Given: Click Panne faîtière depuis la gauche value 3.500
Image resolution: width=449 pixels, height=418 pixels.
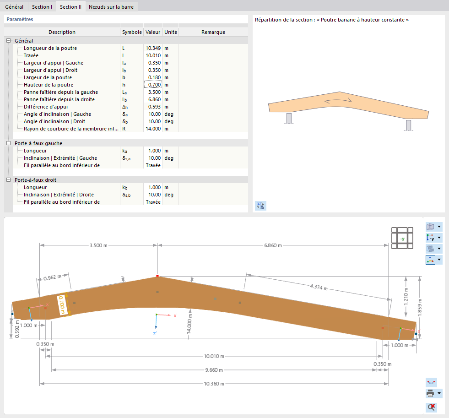Looking at the screenshot, I should tap(153, 92).
